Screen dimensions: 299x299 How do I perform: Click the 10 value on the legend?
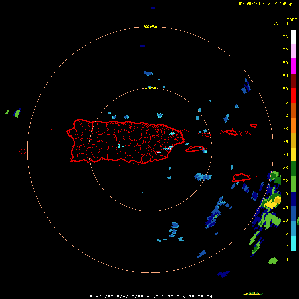coord(285,220)
